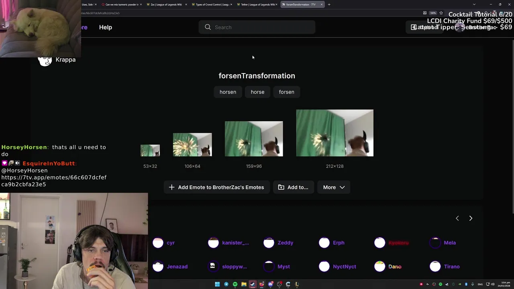
Task: Click the forsenTransformation emote title
Action: [x=257, y=75]
